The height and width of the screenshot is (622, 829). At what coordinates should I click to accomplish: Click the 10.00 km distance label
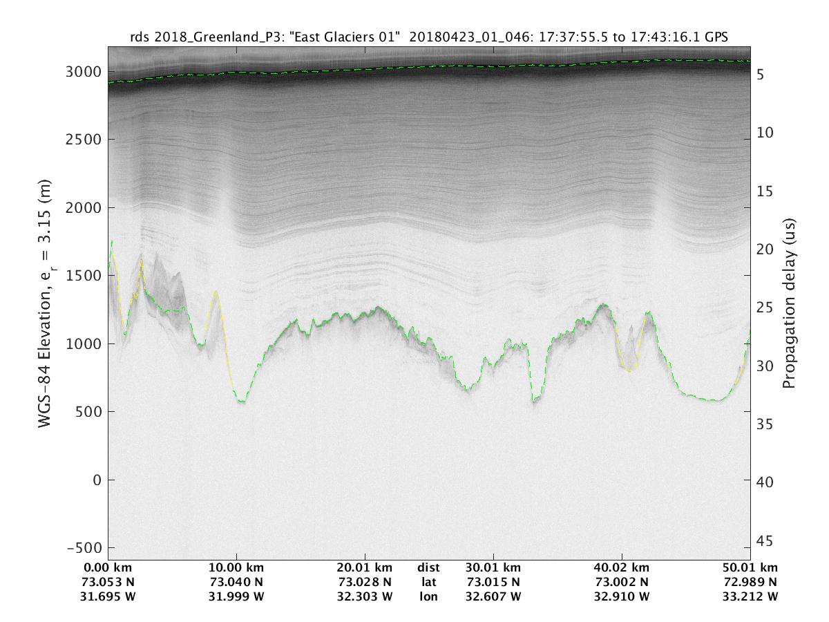(236, 569)
